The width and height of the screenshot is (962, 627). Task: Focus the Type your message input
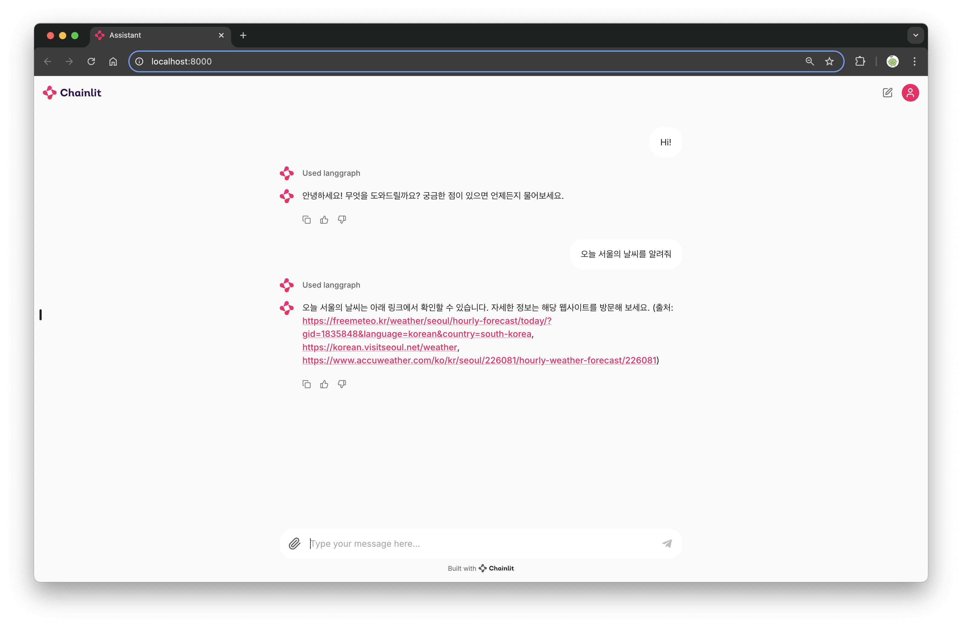click(481, 543)
